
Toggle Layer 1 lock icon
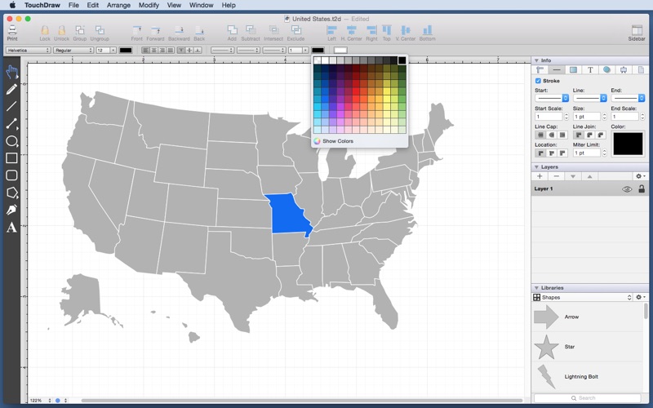(642, 188)
